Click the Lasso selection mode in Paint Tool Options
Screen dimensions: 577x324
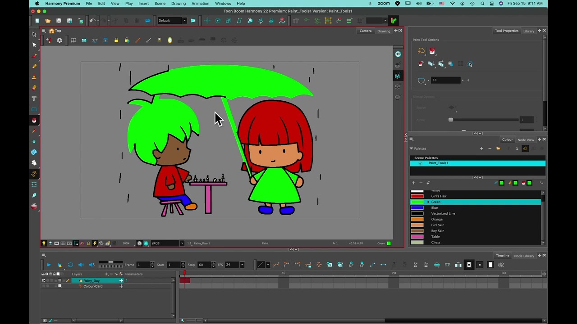click(x=421, y=51)
